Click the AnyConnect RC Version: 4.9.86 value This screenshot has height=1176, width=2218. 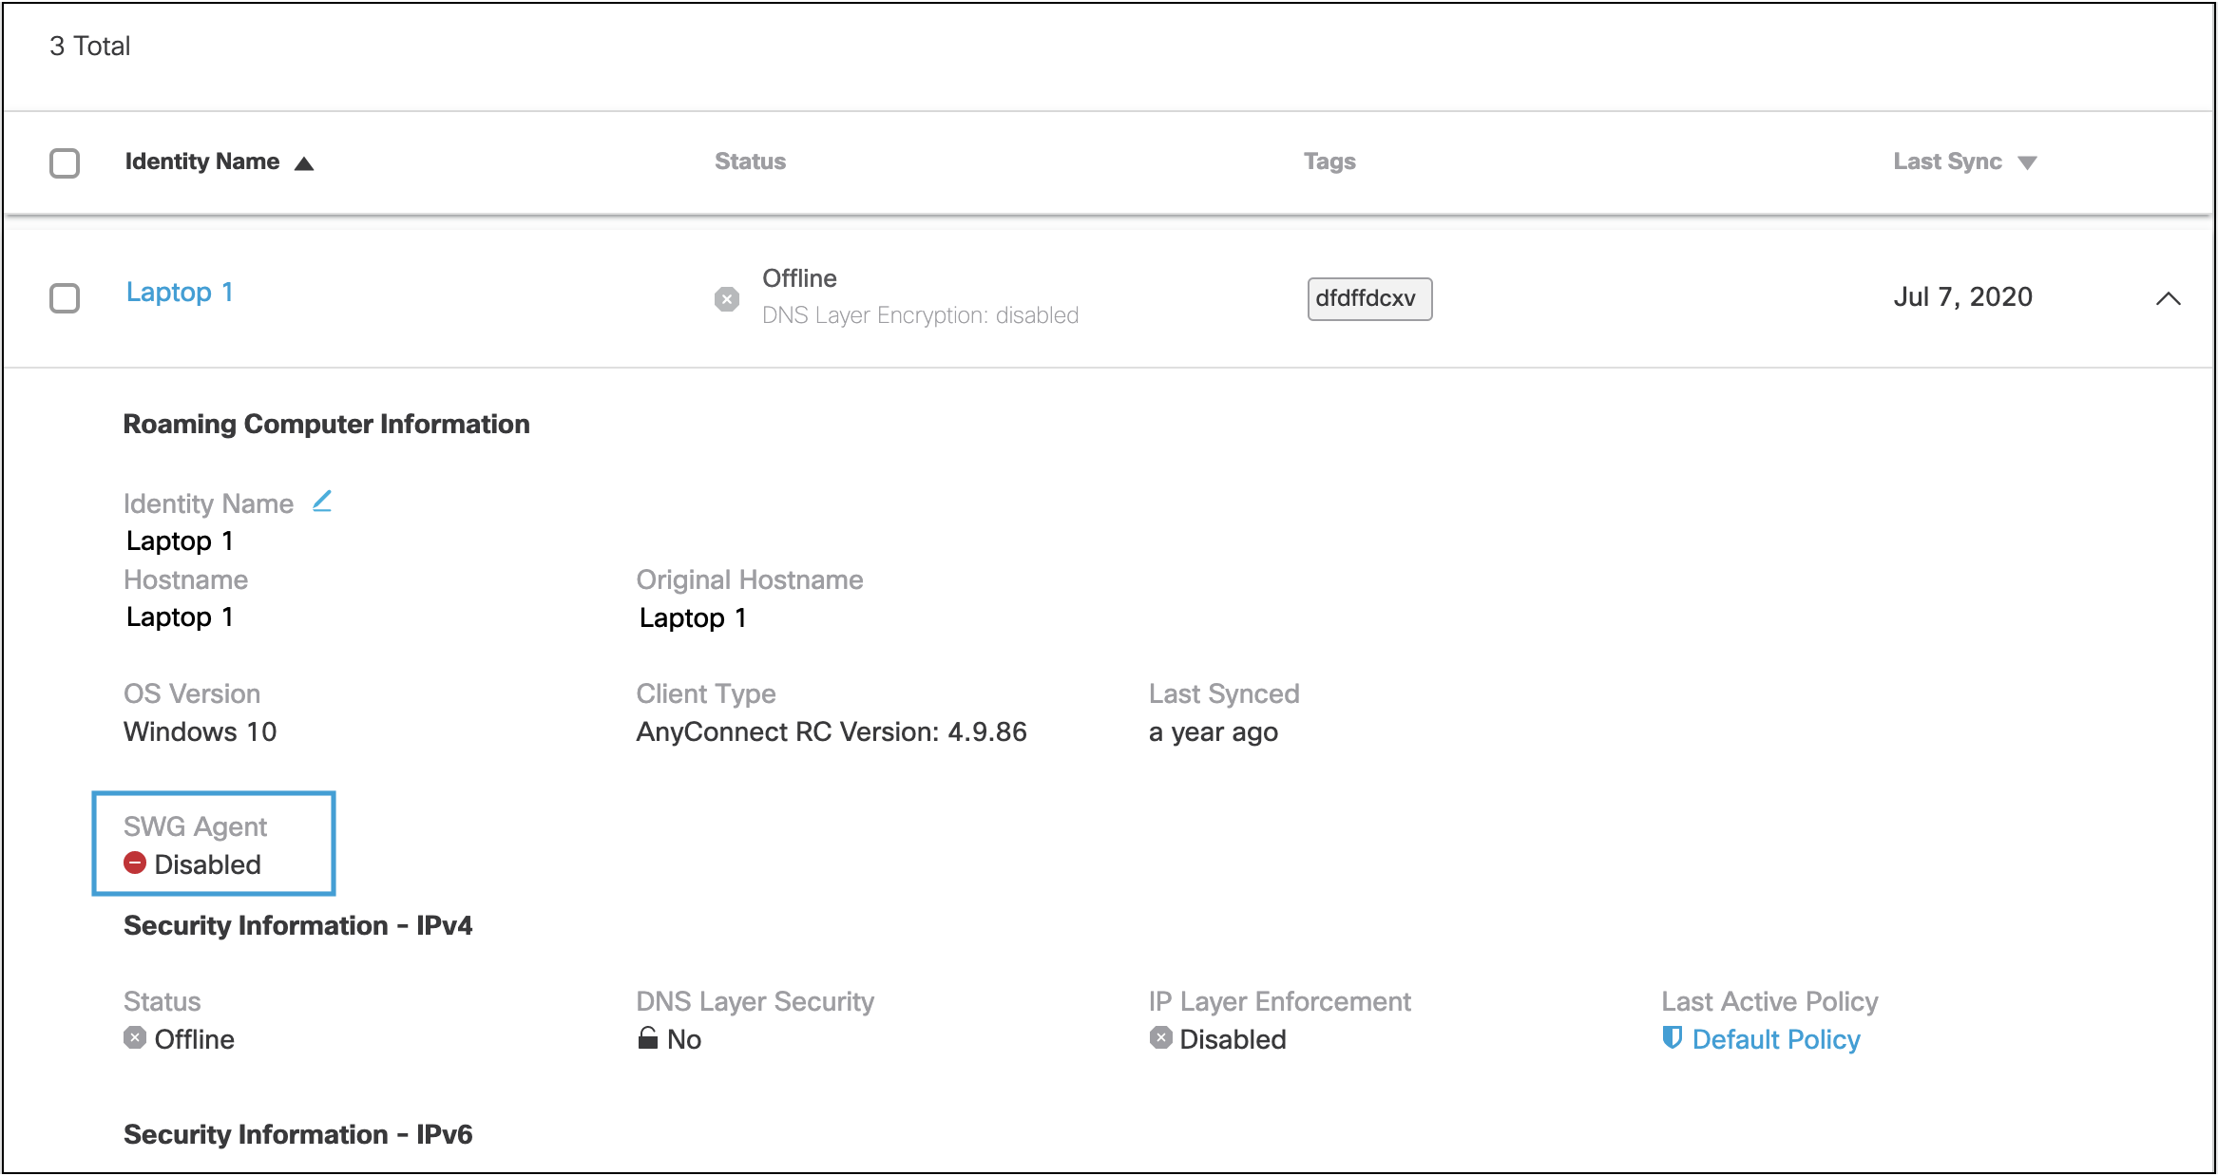[x=832, y=731]
